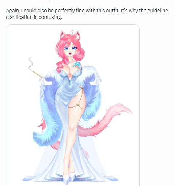Click the pink side hair bun

point(80,54)
